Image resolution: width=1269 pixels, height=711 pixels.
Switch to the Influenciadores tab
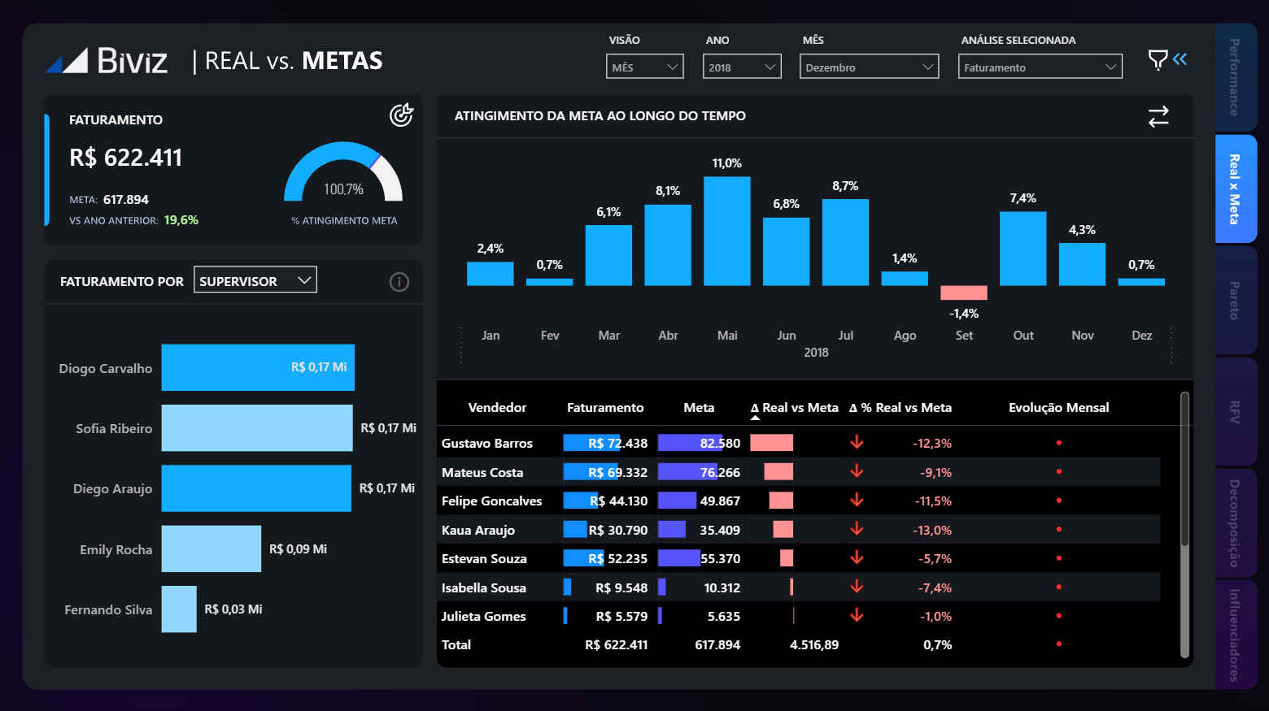[1236, 635]
